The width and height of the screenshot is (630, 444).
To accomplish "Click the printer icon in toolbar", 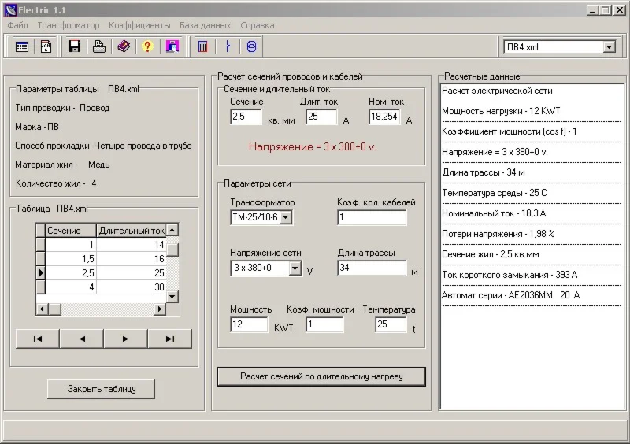I will [99, 46].
